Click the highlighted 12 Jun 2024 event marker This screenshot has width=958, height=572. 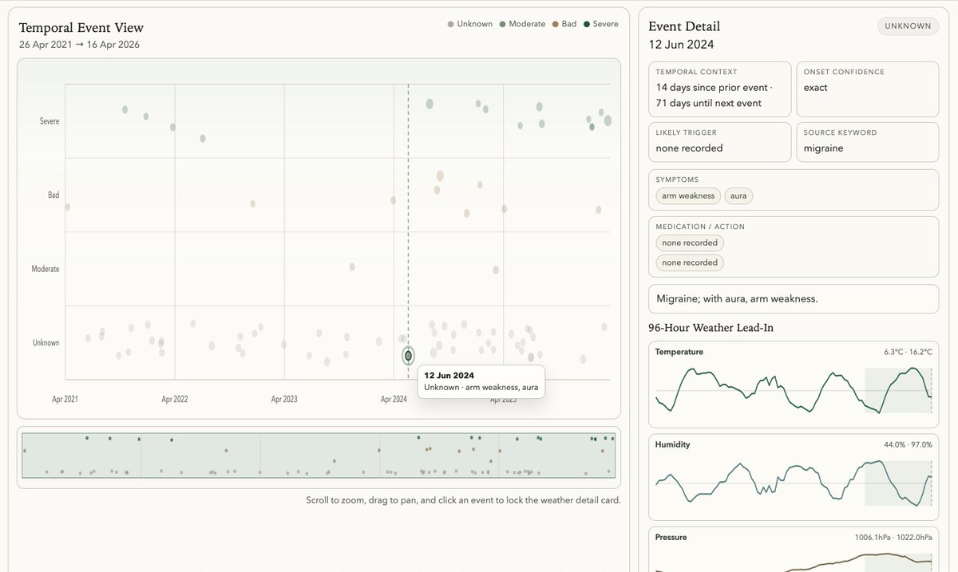(x=408, y=355)
